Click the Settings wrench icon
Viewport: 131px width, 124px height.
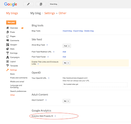click(7, 70)
